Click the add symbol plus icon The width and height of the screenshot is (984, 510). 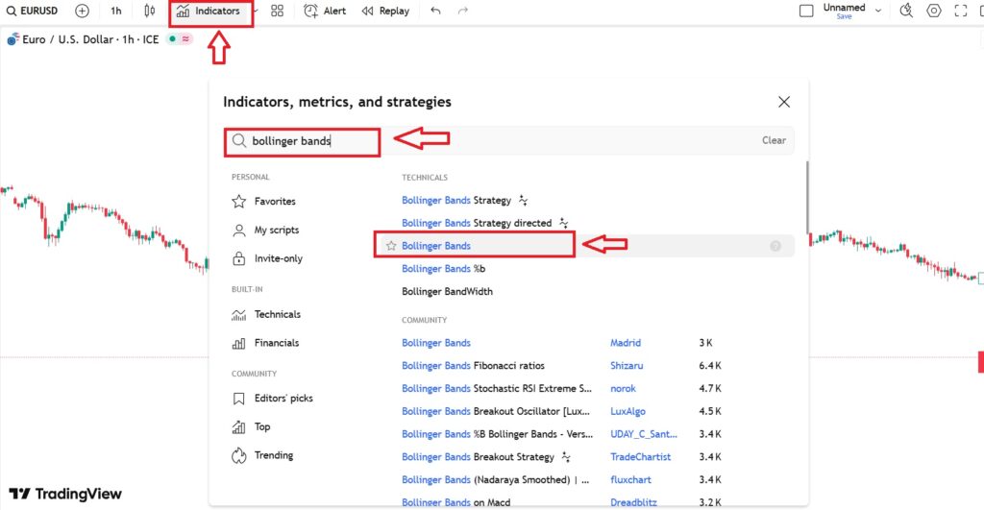(82, 12)
